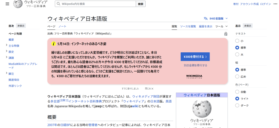Close the donation banner with 閉じる
The image size is (279, 128).
click(x=149, y=89)
